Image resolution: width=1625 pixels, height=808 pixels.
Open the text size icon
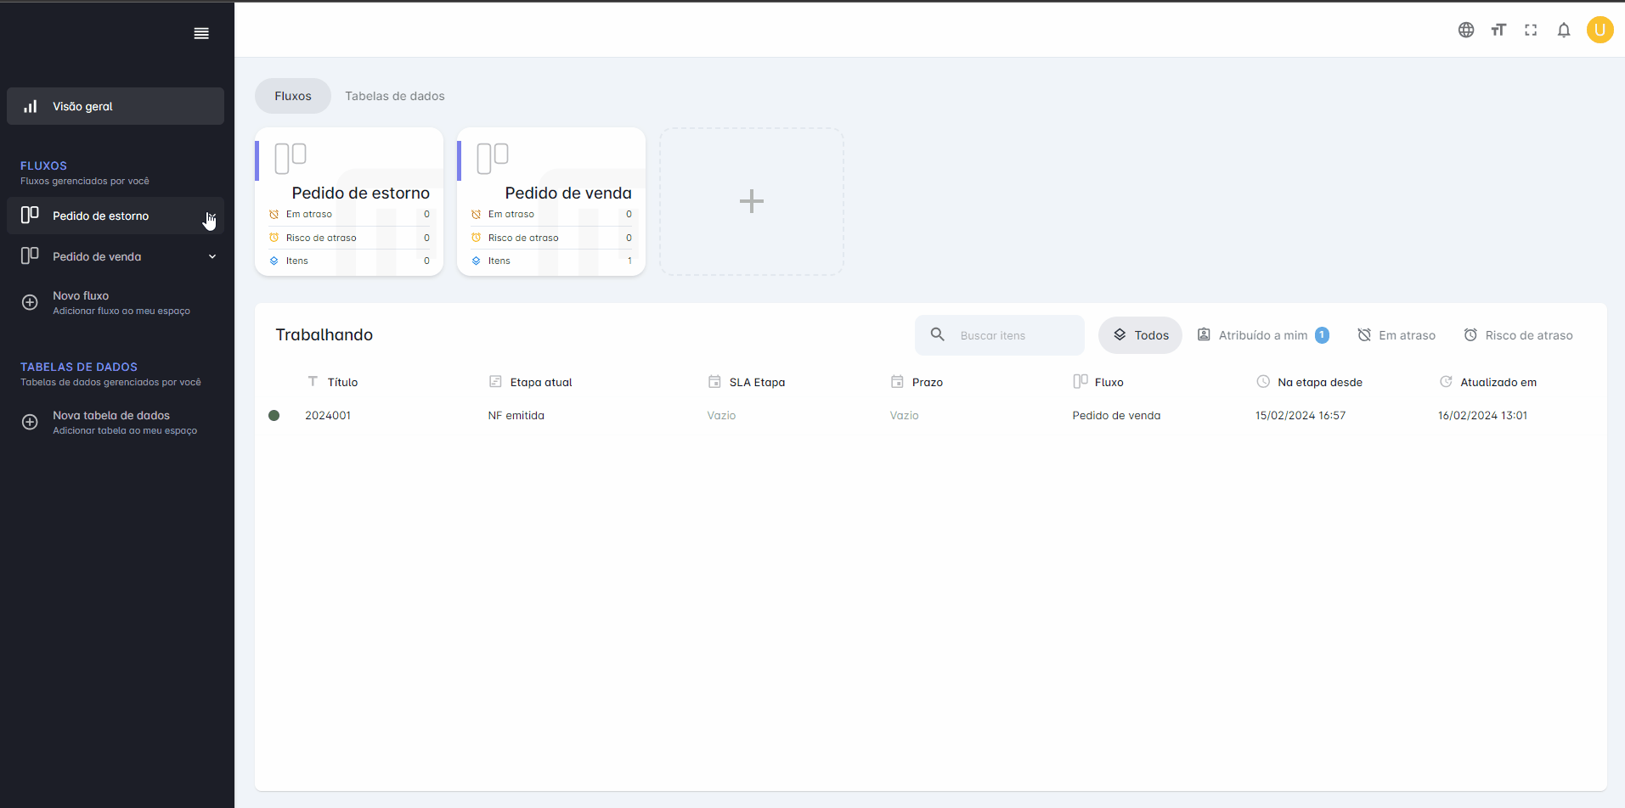point(1498,30)
